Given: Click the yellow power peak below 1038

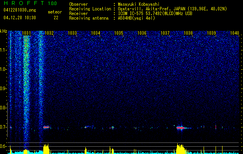Looking at the screenshot, I should click(x=181, y=149).
